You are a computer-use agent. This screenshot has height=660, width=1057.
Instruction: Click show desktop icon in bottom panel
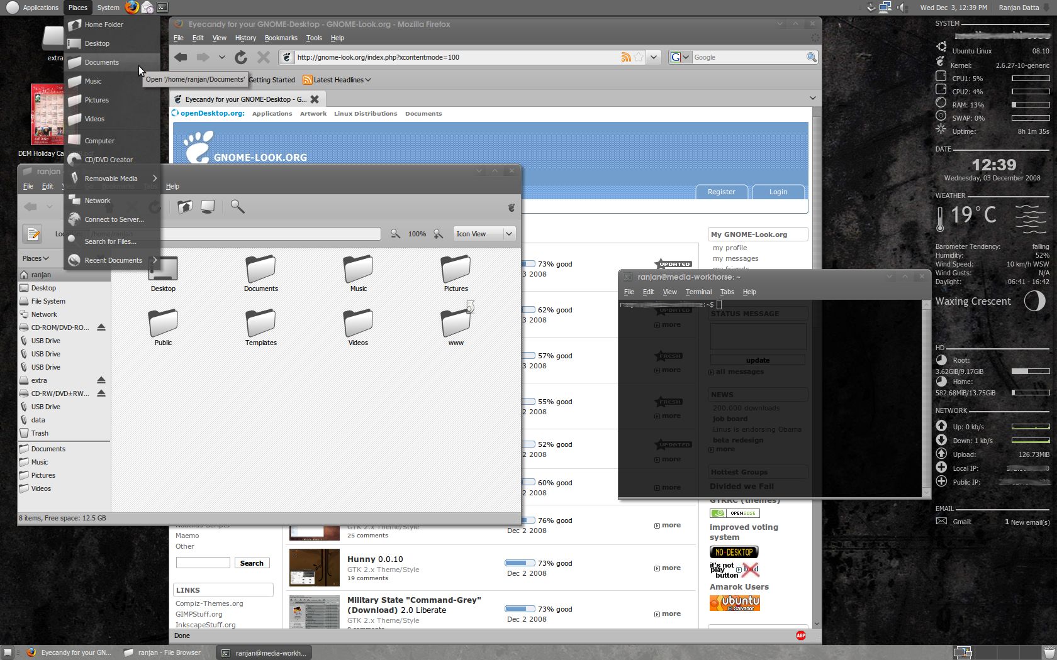(x=6, y=652)
